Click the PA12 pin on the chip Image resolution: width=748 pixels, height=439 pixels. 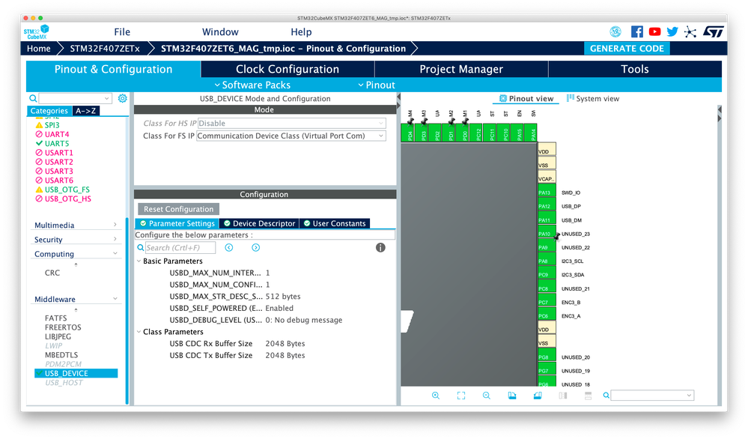(x=546, y=206)
